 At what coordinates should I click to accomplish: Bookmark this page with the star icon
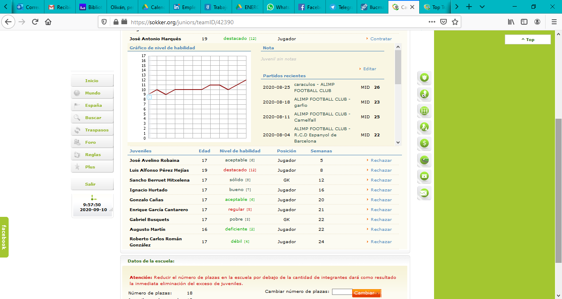(x=455, y=22)
